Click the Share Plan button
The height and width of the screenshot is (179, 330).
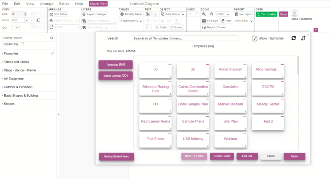pyautogui.click(x=98, y=4)
